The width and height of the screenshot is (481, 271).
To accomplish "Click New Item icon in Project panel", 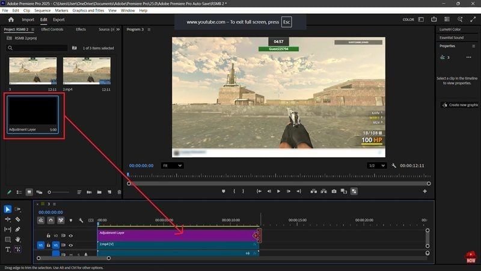I will coord(109,192).
